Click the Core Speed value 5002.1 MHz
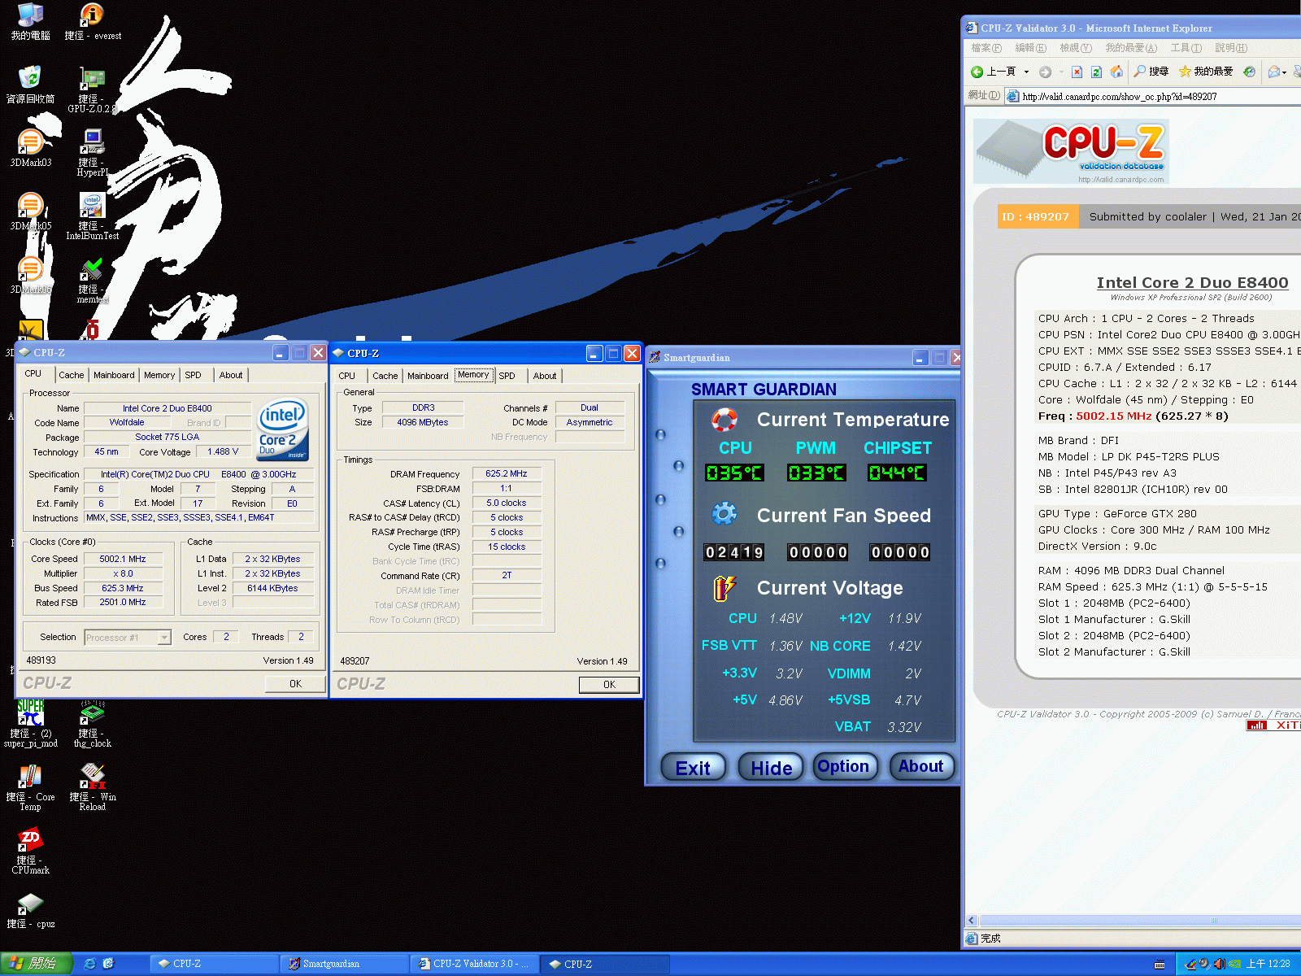1301x976 pixels. 123,559
